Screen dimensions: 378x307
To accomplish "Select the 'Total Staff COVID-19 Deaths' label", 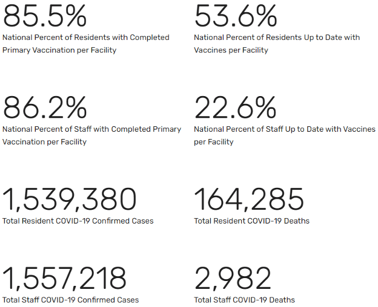I will [x=244, y=300].
